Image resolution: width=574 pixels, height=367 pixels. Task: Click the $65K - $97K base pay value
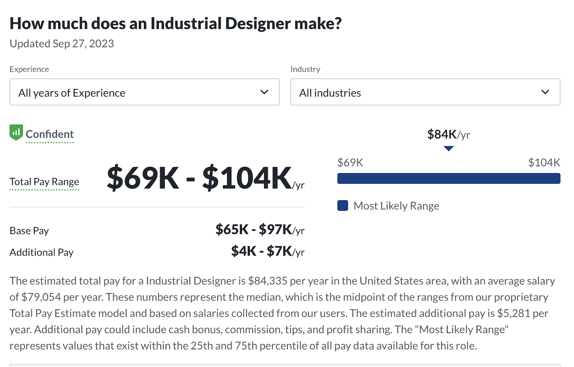(260, 229)
